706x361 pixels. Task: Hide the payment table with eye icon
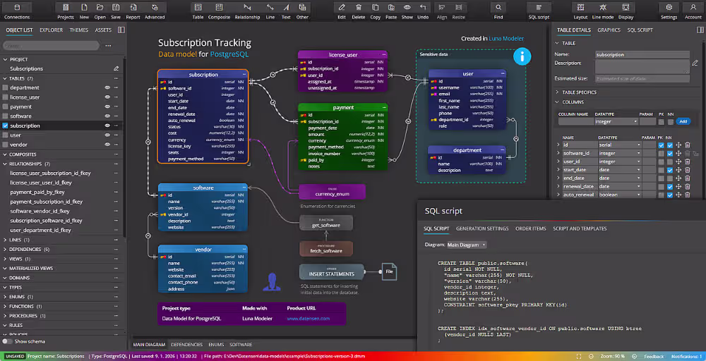coord(107,106)
